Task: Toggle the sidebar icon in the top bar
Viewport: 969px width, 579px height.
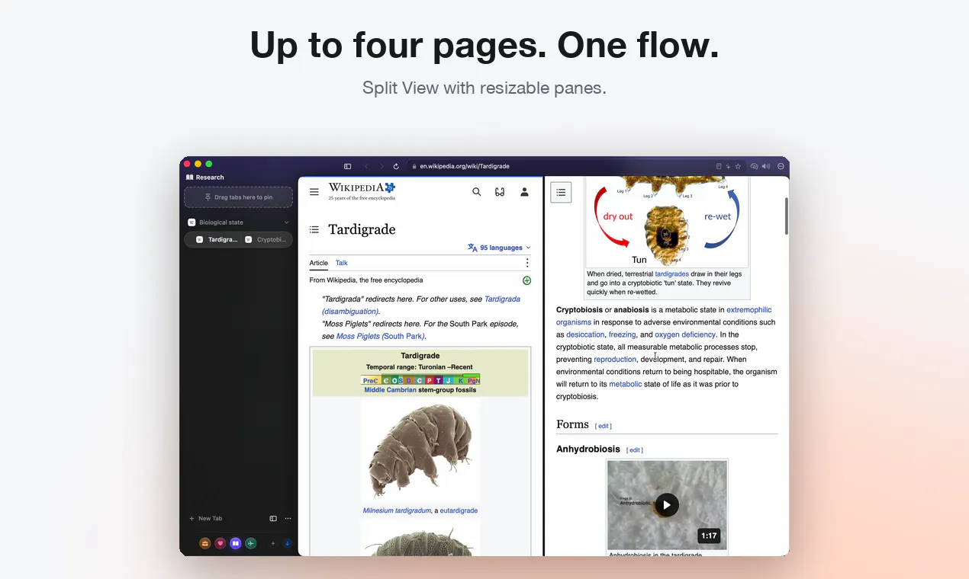Action: click(348, 166)
